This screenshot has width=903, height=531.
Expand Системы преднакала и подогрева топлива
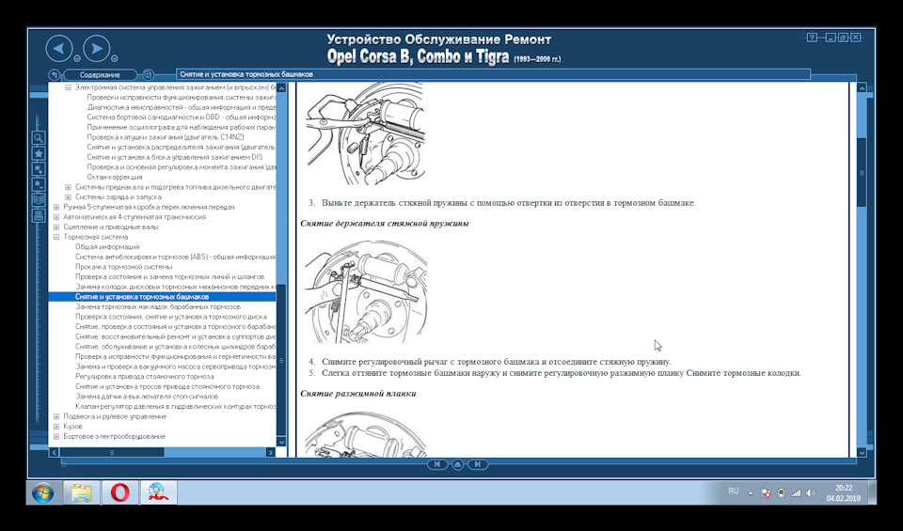[68, 187]
